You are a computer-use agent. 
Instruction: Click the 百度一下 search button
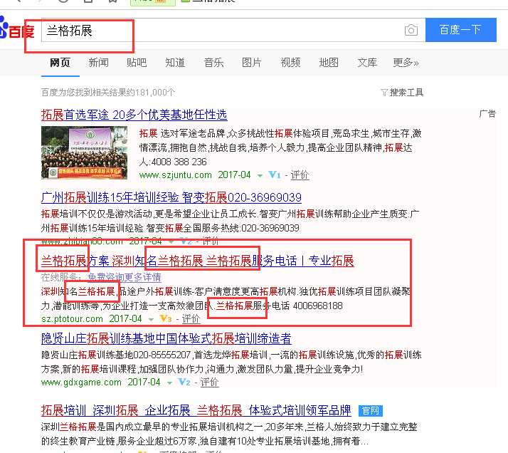point(461,30)
